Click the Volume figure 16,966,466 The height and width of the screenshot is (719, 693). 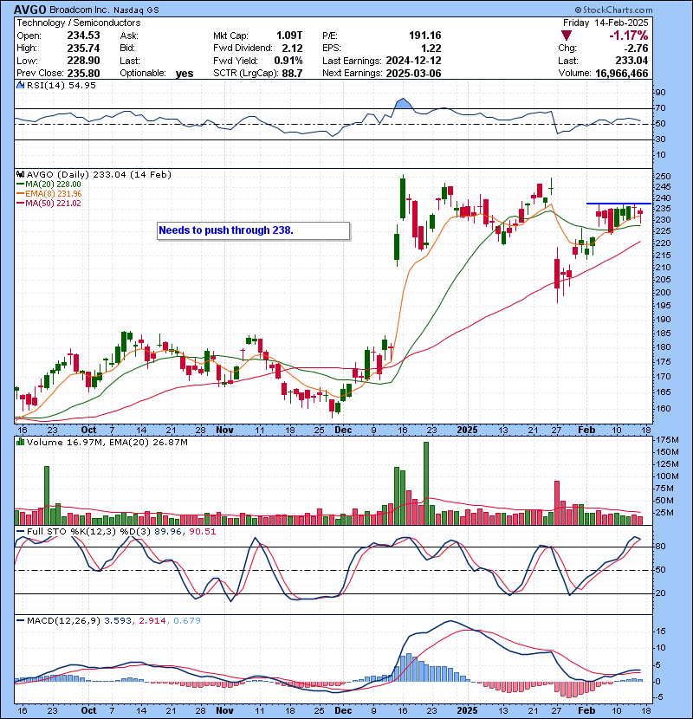(621, 74)
